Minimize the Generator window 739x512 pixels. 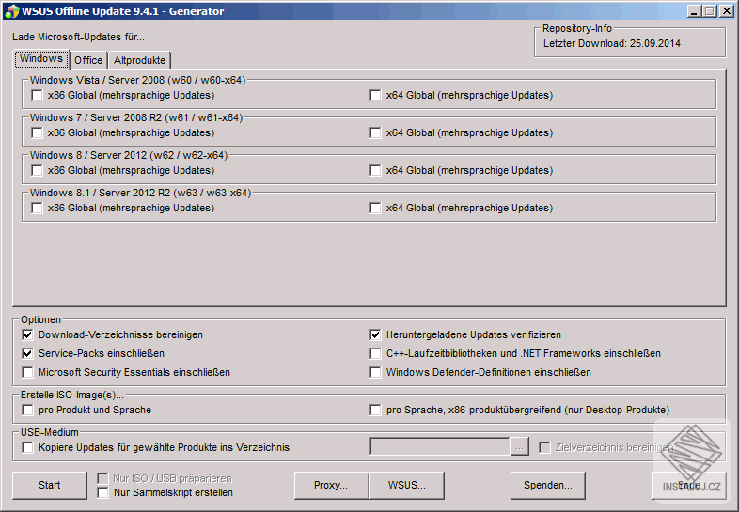coord(694,11)
